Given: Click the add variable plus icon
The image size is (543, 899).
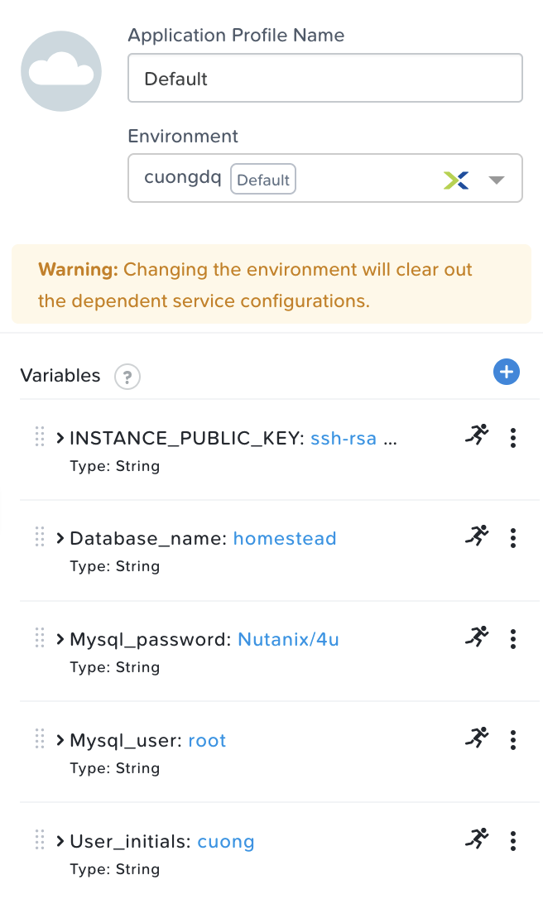Looking at the screenshot, I should tap(506, 373).
